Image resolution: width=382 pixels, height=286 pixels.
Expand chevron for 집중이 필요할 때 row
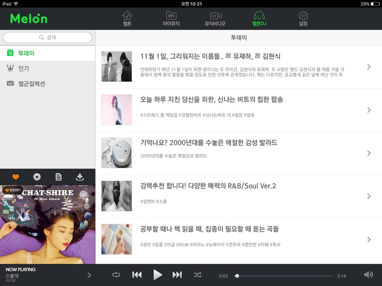369,240
